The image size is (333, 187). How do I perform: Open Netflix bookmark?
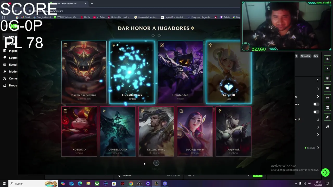(85, 17)
